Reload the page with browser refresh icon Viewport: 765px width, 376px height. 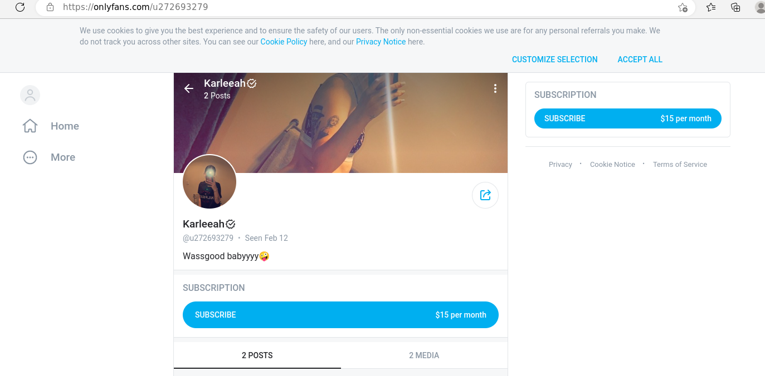[20, 7]
